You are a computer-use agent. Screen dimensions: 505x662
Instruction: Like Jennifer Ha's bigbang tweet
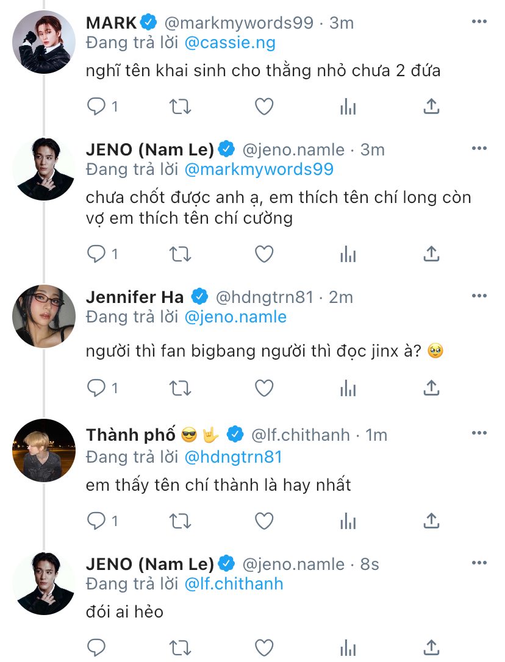263,388
